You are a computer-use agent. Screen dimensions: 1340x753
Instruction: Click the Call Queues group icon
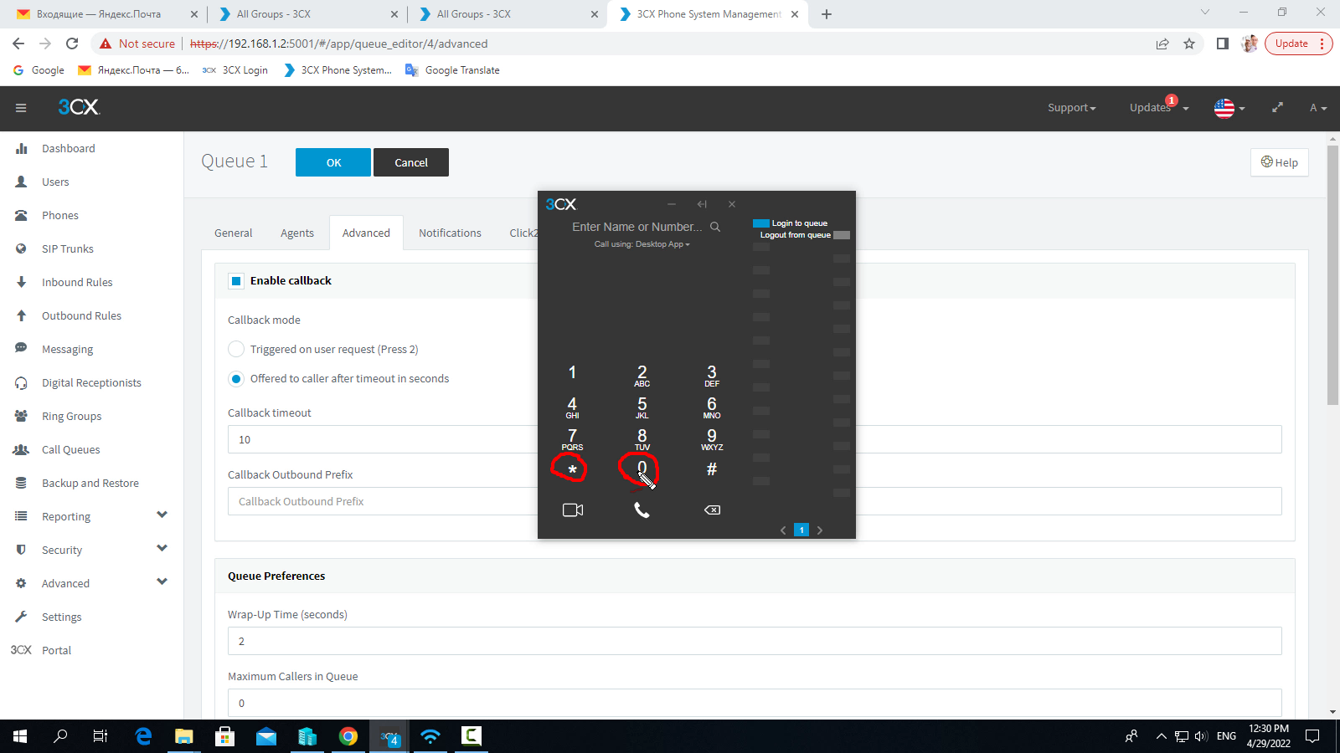[21, 449]
